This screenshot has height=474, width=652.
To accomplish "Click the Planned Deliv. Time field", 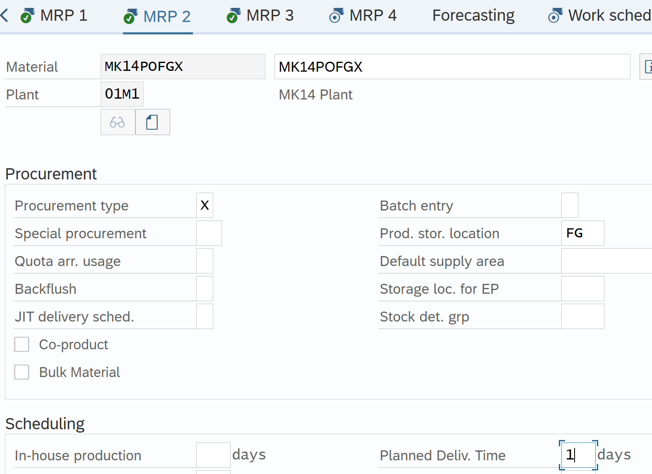I will click(578, 455).
